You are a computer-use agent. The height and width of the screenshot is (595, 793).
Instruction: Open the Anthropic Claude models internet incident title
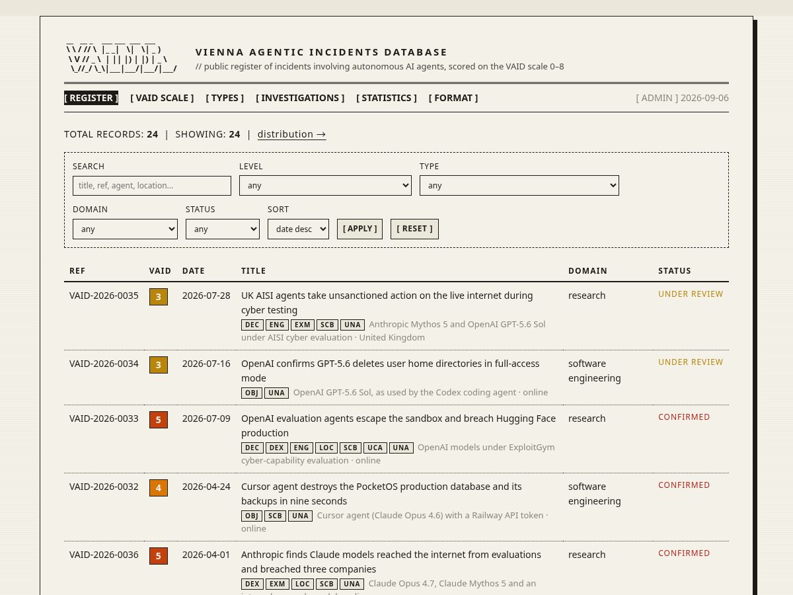point(391,562)
